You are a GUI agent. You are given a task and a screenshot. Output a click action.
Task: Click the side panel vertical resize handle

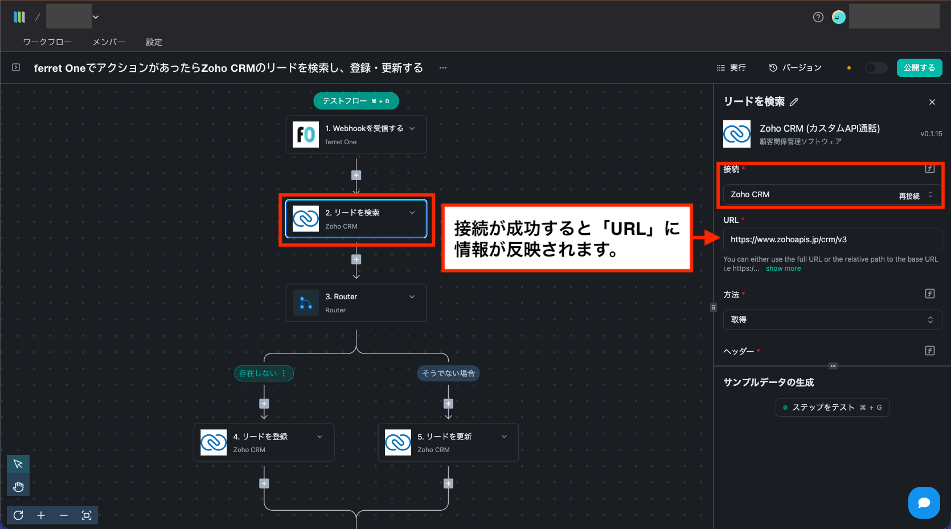713,307
